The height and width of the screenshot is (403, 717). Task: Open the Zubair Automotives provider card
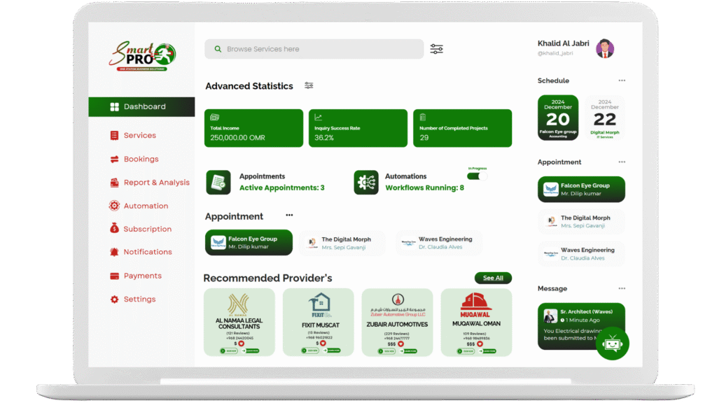tap(397, 322)
